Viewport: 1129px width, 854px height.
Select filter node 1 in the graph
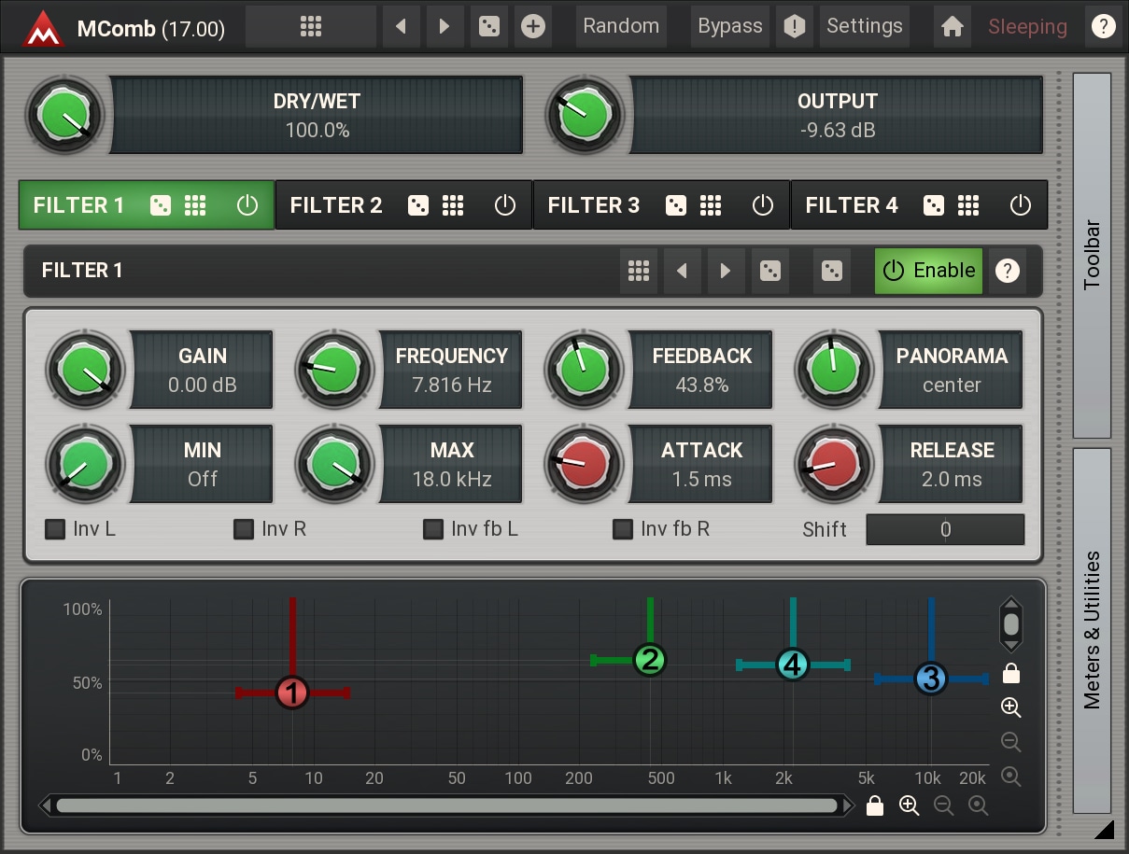292,693
